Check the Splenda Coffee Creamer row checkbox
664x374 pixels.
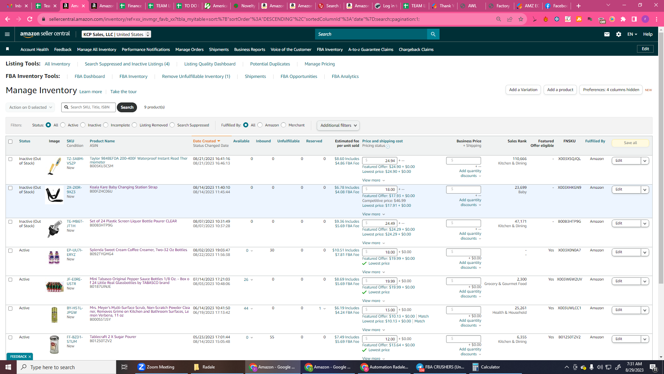click(x=10, y=251)
